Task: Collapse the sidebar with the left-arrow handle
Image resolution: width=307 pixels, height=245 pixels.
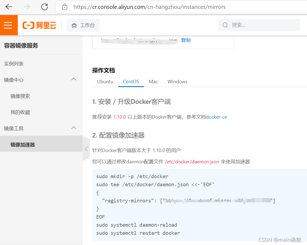Action: coord(86,149)
